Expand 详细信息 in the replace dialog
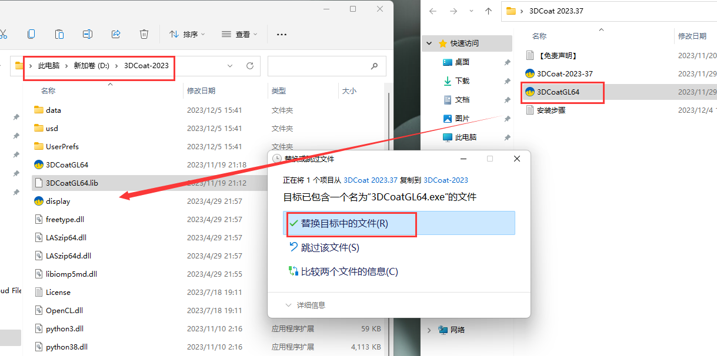 pos(305,305)
